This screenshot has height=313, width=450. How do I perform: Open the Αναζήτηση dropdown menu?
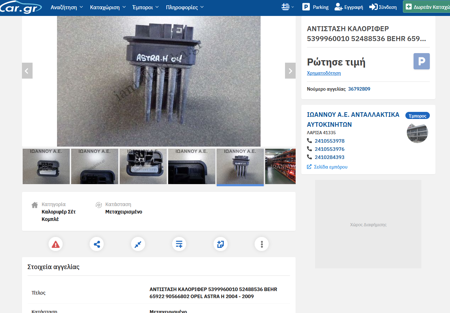coord(67,7)
